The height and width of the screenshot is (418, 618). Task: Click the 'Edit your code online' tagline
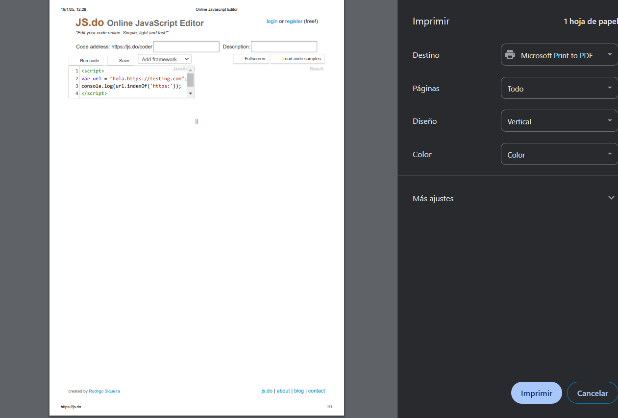[x=122, y=33]
